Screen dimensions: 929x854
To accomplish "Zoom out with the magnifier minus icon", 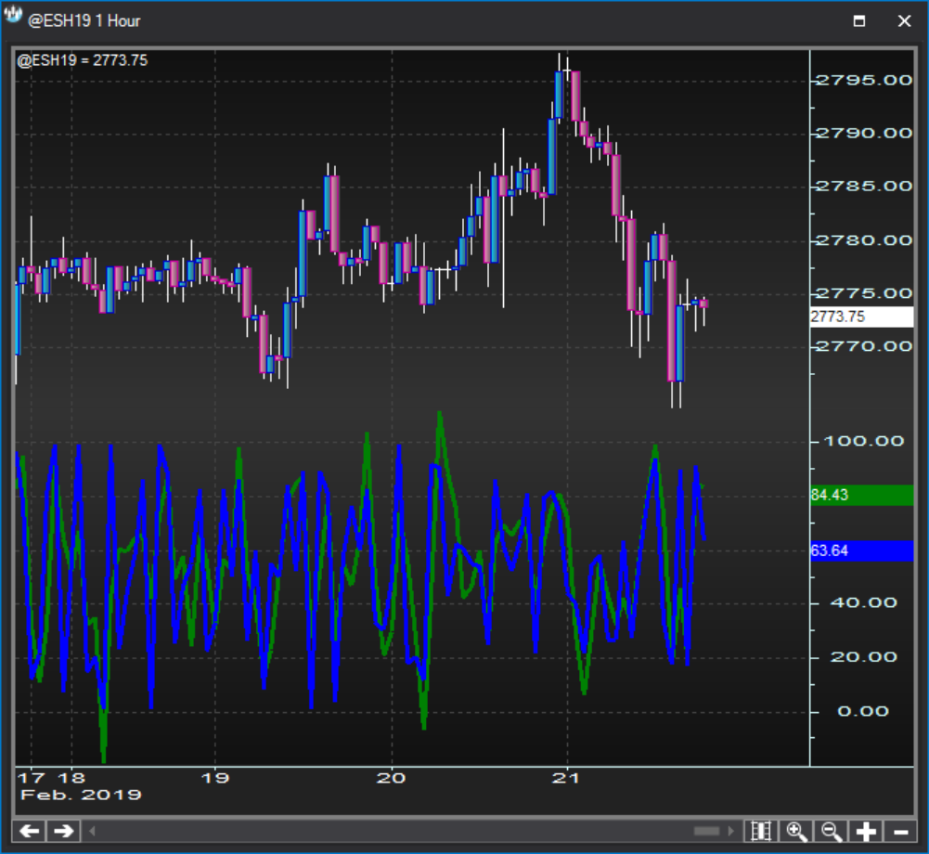I will pos(832,831).
